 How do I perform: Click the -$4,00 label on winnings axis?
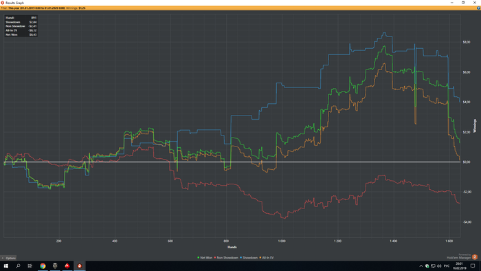point(467,222)
